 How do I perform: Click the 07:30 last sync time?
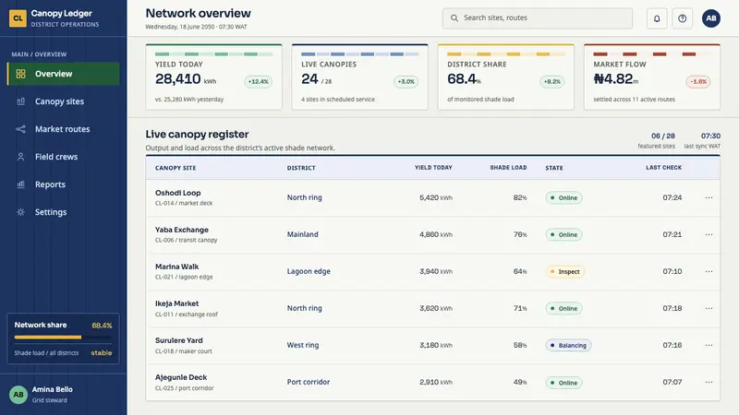click(710, 136)
